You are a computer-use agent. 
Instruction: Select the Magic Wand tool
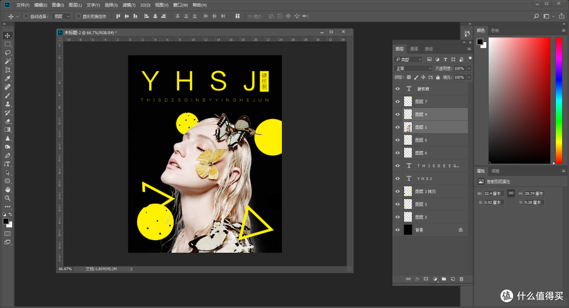[7, 61]
